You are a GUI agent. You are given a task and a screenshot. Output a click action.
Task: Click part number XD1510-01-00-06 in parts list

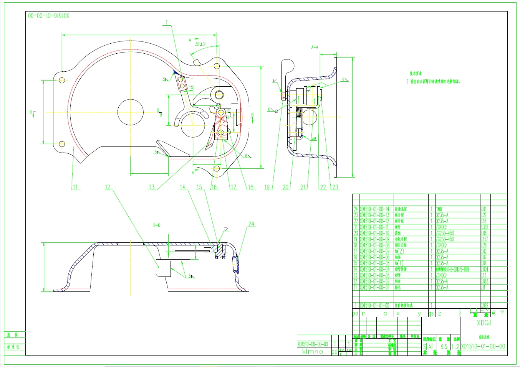tap(374, 257)
